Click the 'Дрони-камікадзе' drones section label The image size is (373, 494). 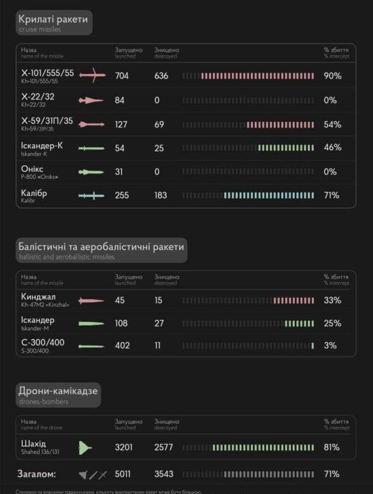pyautogui.click(x=58, y=395)
